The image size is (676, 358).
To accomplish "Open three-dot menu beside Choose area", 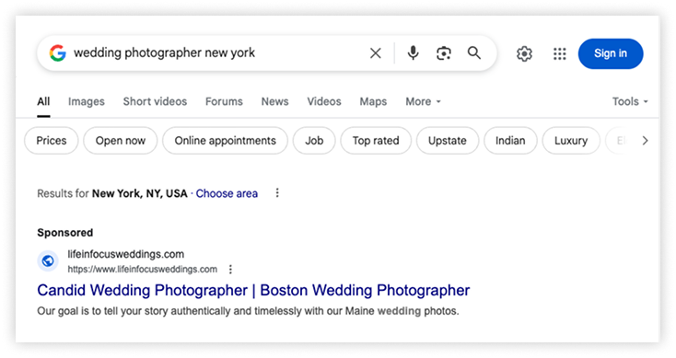I will 277,193.
